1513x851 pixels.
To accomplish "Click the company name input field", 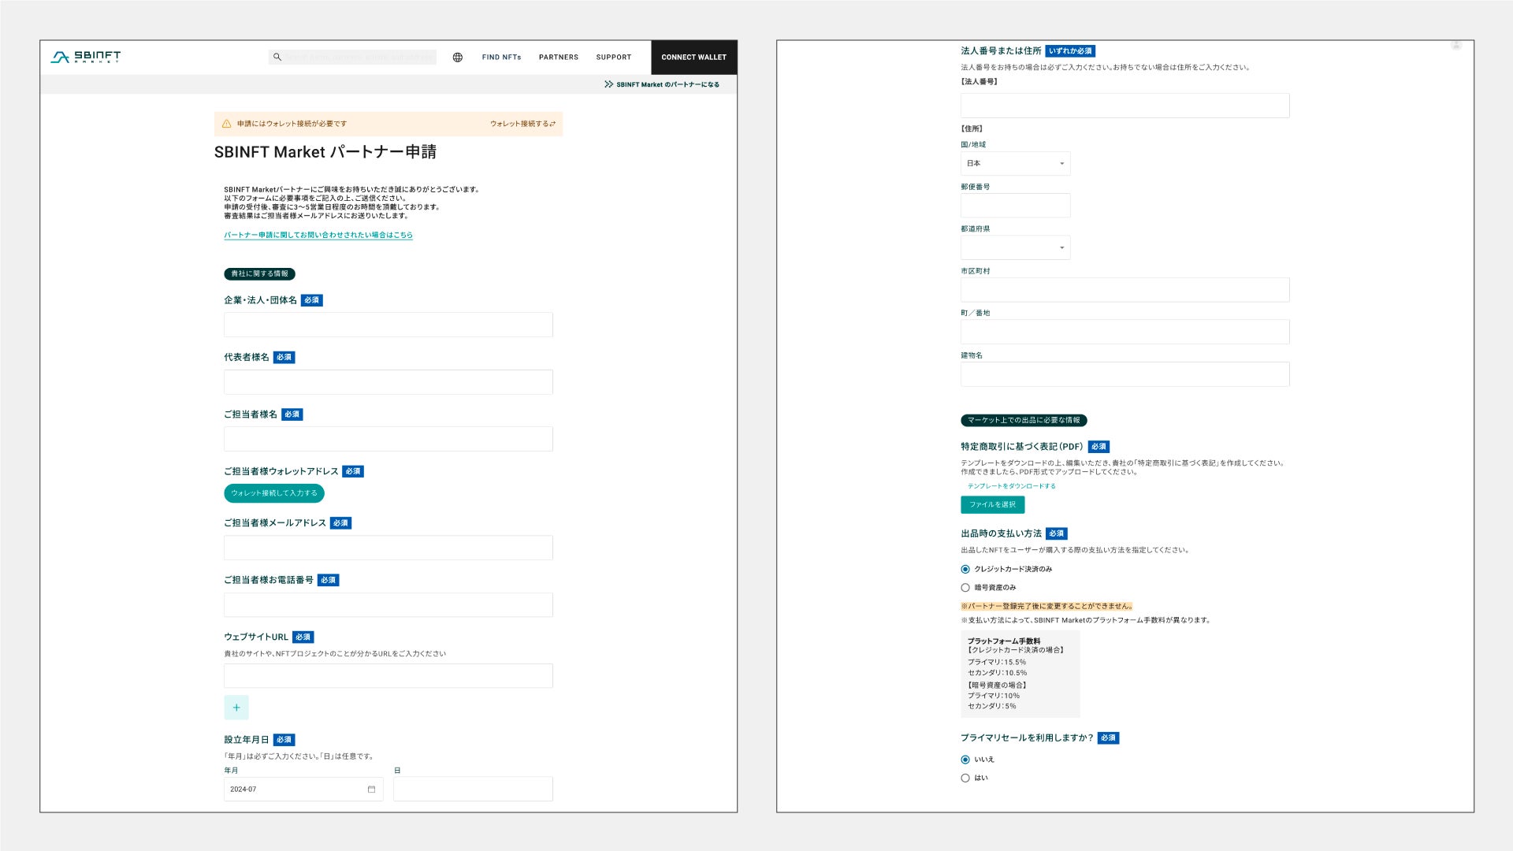I will tap(388, 325).
